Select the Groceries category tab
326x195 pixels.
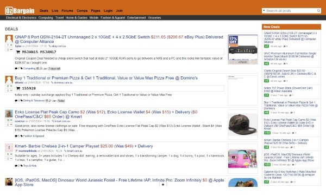point(154,18)
